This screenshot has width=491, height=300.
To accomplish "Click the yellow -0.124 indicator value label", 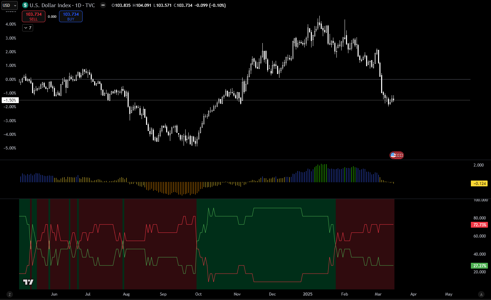I will pyautogui.click(x=479, y=183).
